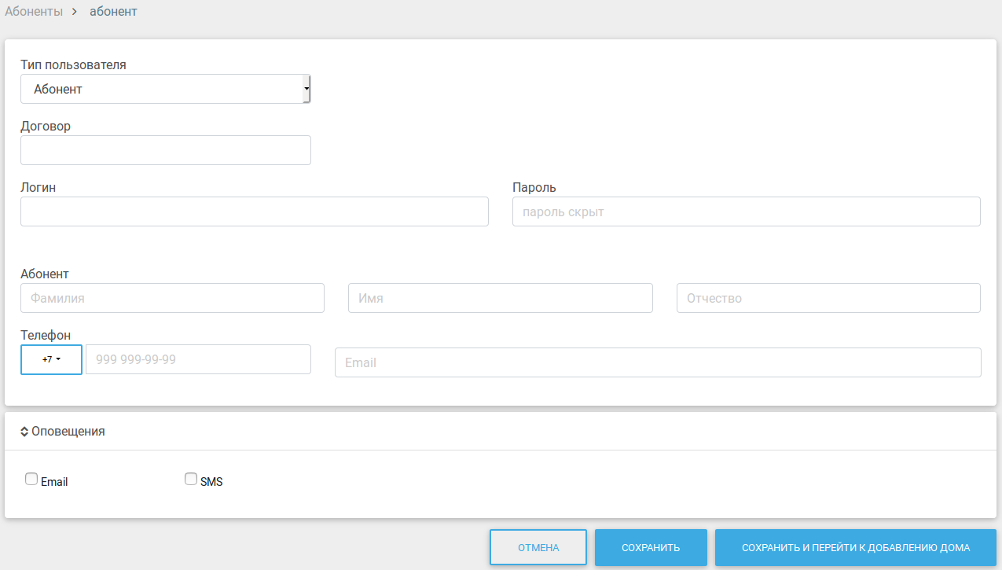Enable the Email notification checkbox

point(31,479)
